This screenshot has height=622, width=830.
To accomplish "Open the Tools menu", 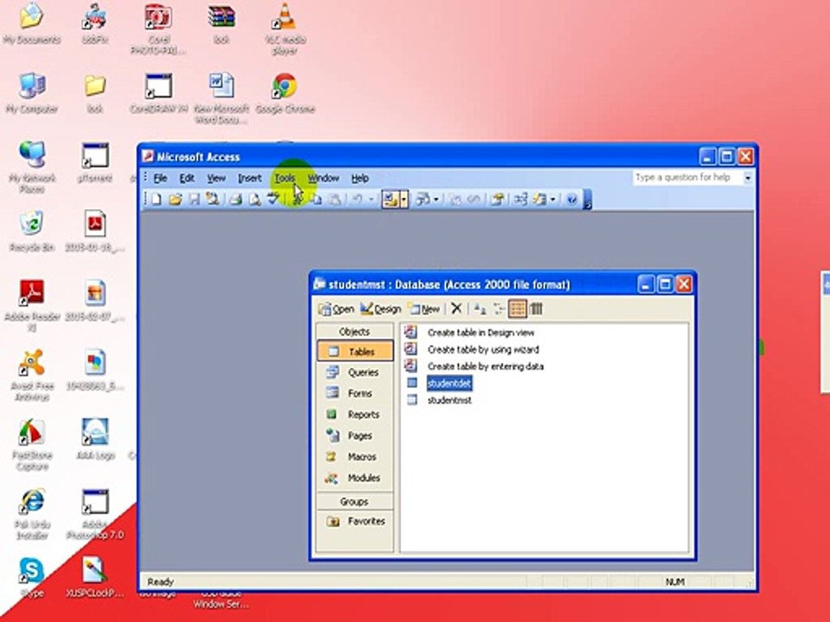I will [284, 178].
